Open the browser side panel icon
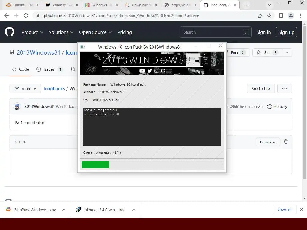 (x=281, y=16)
